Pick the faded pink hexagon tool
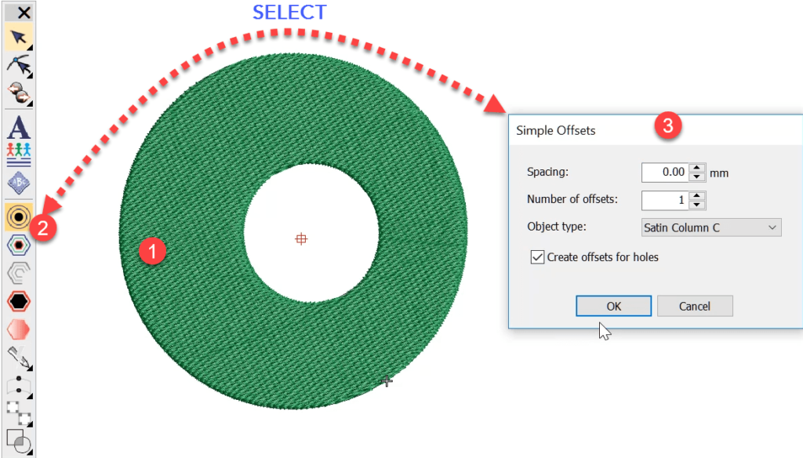The width and height of the screenshot is (803, 458). [18, 329]
